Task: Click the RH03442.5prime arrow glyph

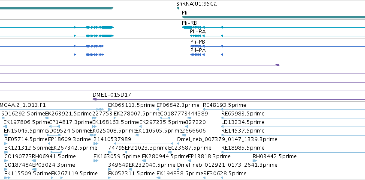Action: (255, 161)
